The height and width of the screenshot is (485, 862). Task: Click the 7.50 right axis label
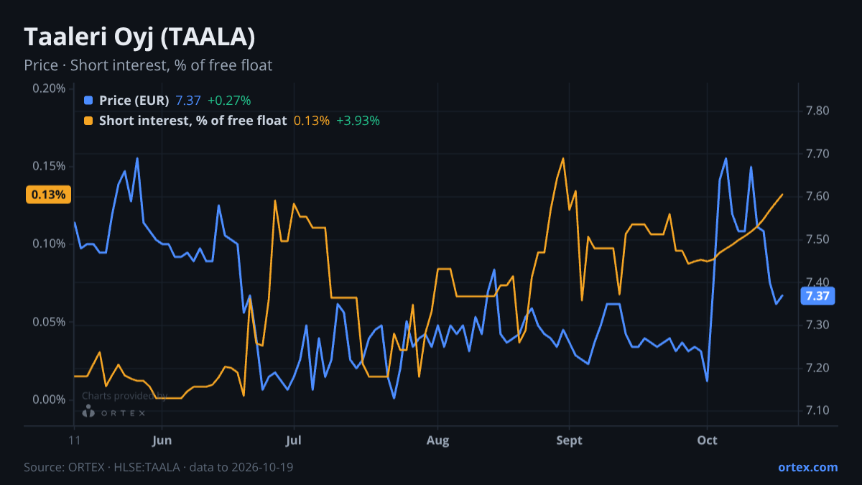817,239
